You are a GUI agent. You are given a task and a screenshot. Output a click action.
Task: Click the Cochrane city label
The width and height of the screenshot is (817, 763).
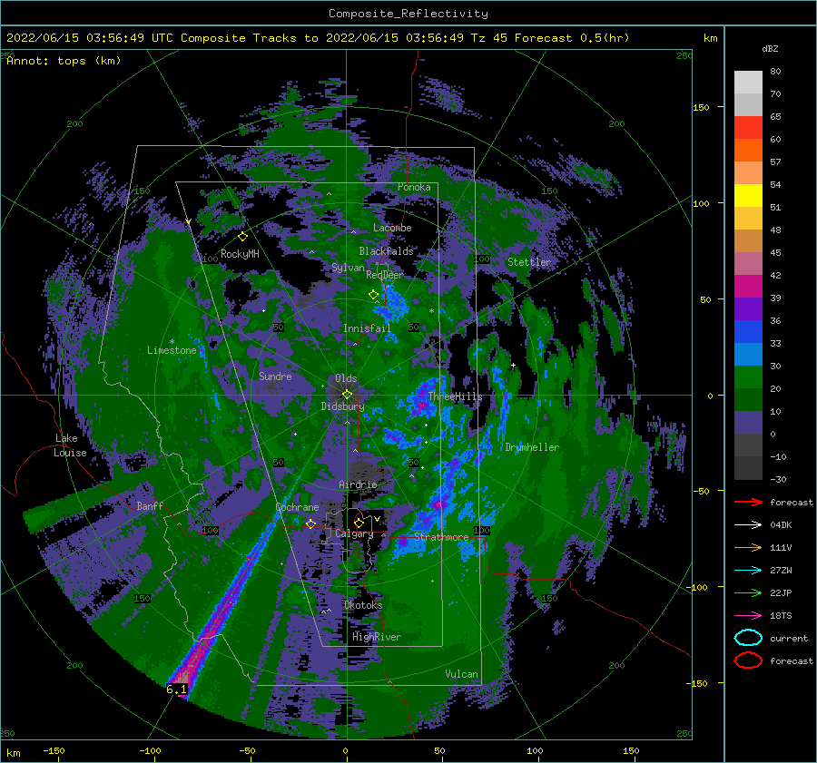(x=297, y=507)
